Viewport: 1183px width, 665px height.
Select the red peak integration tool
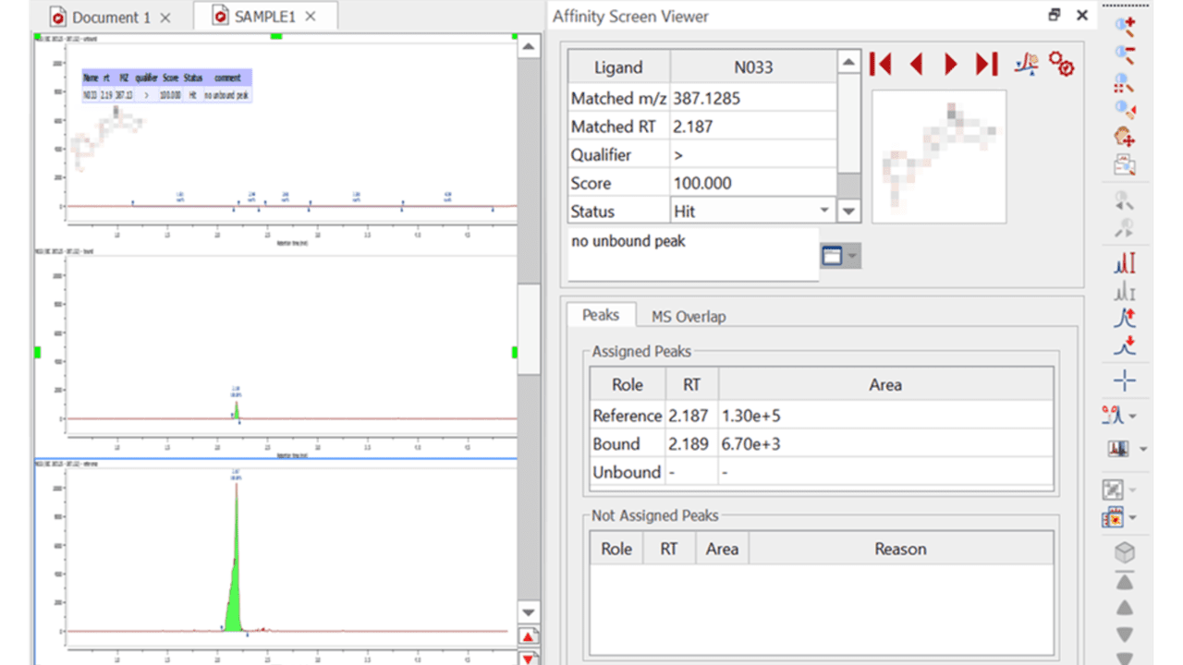pos(1124,264)
